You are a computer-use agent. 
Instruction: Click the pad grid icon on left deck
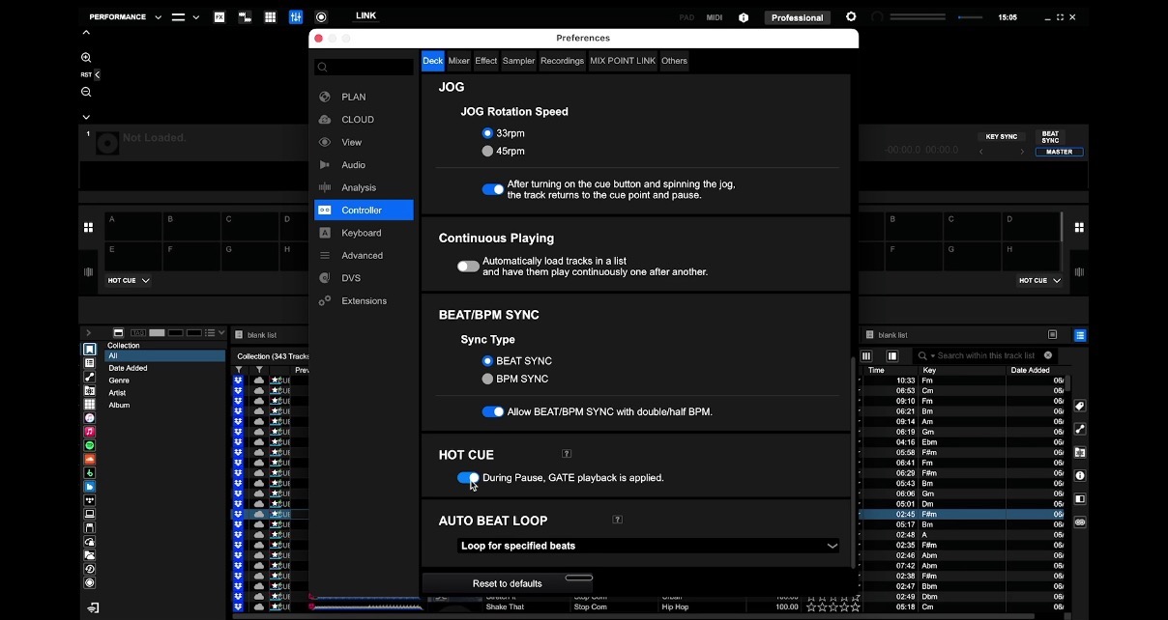click(88, 227)
